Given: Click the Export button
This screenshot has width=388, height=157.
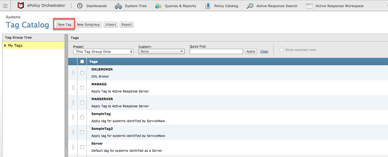Looking at the screenshot, I should [127, 25].
